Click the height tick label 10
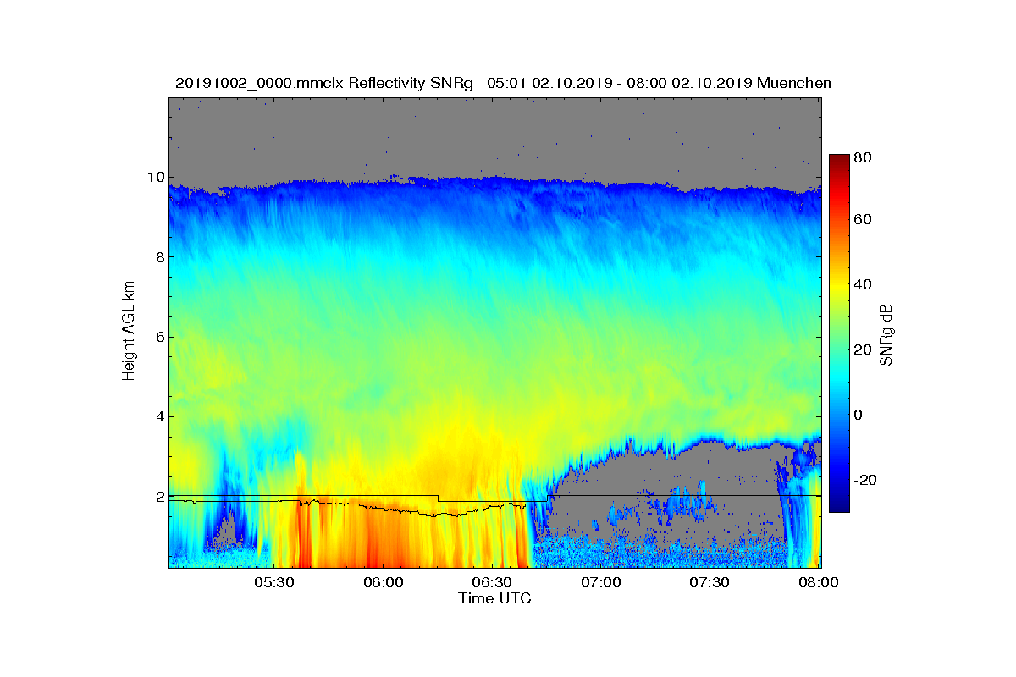The width and height of the screenshot is (1016, 677). pos(154,178)
